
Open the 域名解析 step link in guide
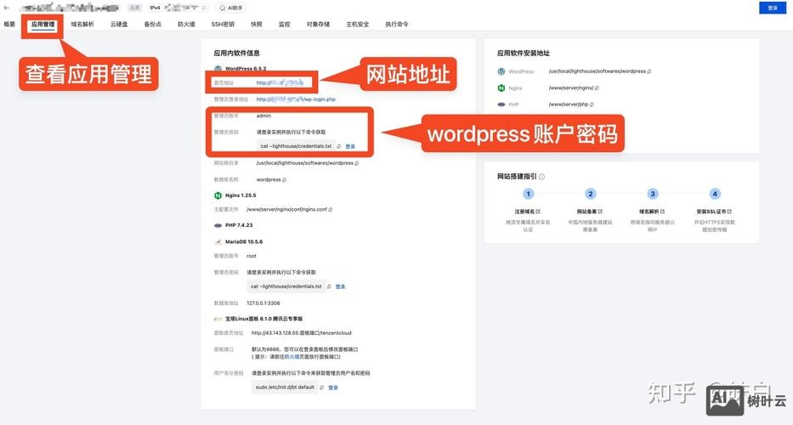pos(652,212)
